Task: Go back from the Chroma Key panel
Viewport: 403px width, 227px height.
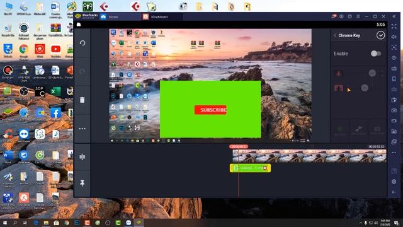Action: pyautogui.click(x=335, y=35)
